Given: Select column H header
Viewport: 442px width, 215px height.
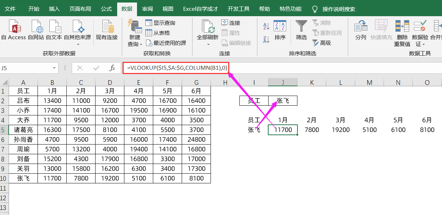Looking at the screenshot, I should (x=225, y=82).
